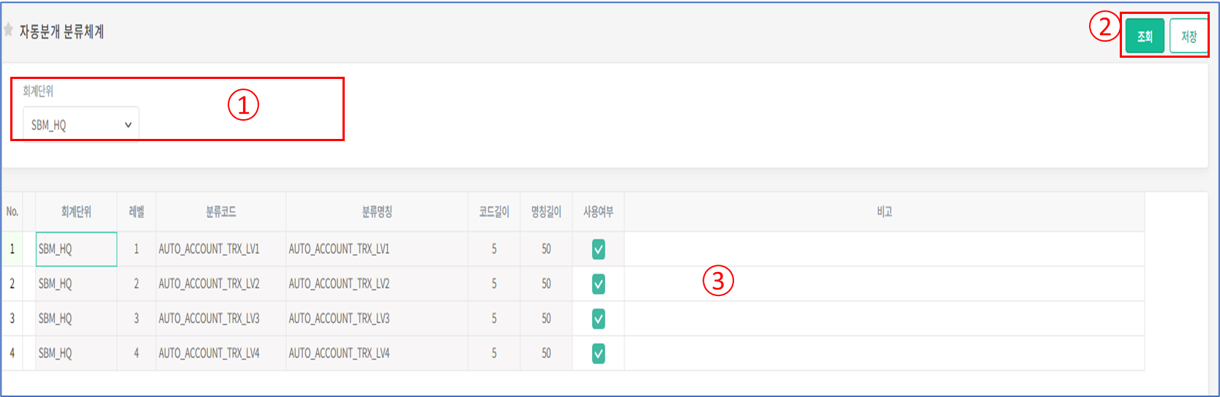Image resolution: width=1220 pixels, height=397 pixels.
Task: Click the 분류코드 column header
Action: 220,212
